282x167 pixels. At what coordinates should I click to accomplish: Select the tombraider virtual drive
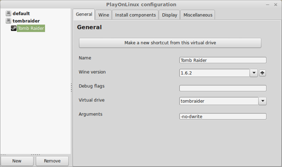tap(26, 21)
